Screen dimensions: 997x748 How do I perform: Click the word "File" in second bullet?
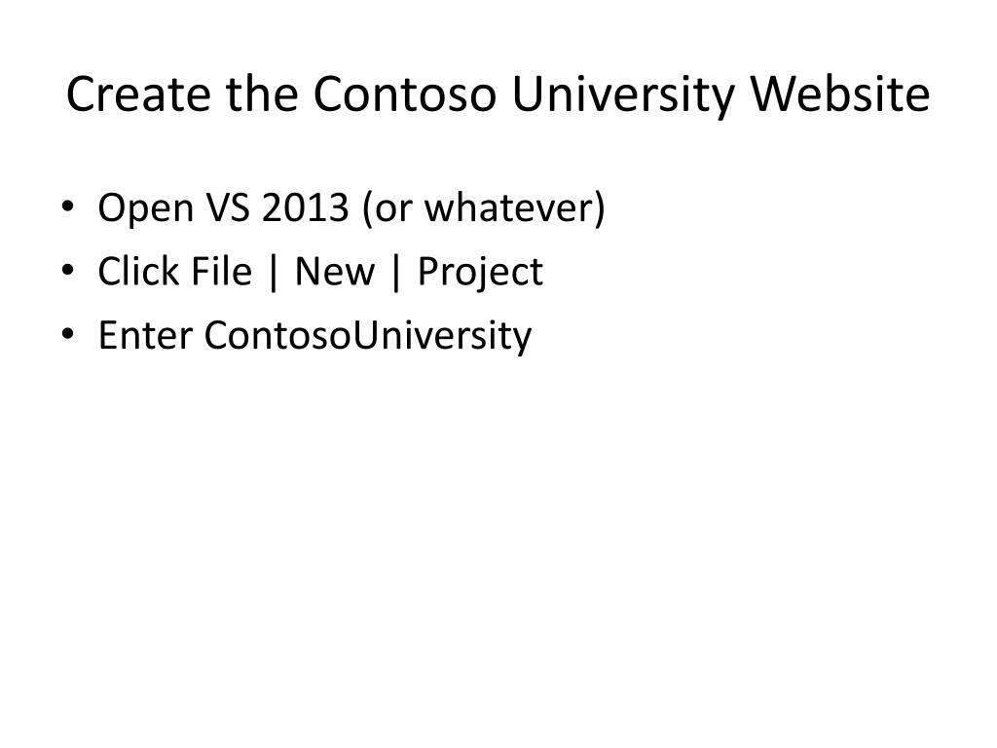pos(221,272)
